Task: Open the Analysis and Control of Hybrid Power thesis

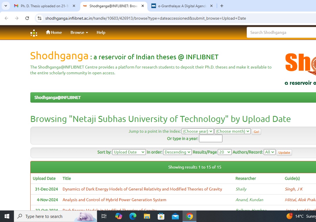Action: (114, 200)
